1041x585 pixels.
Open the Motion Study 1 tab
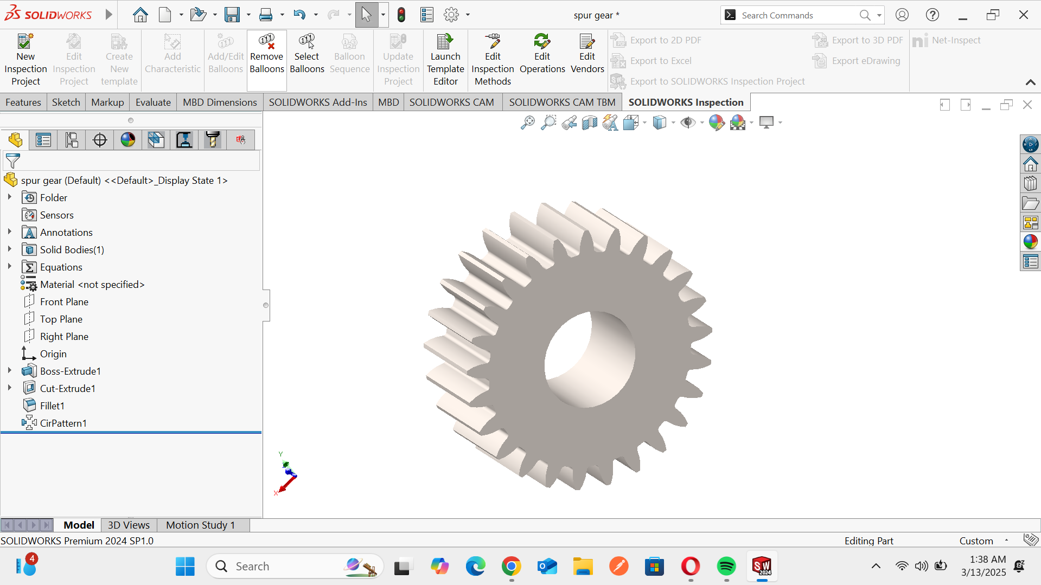(x=200, y=525)
